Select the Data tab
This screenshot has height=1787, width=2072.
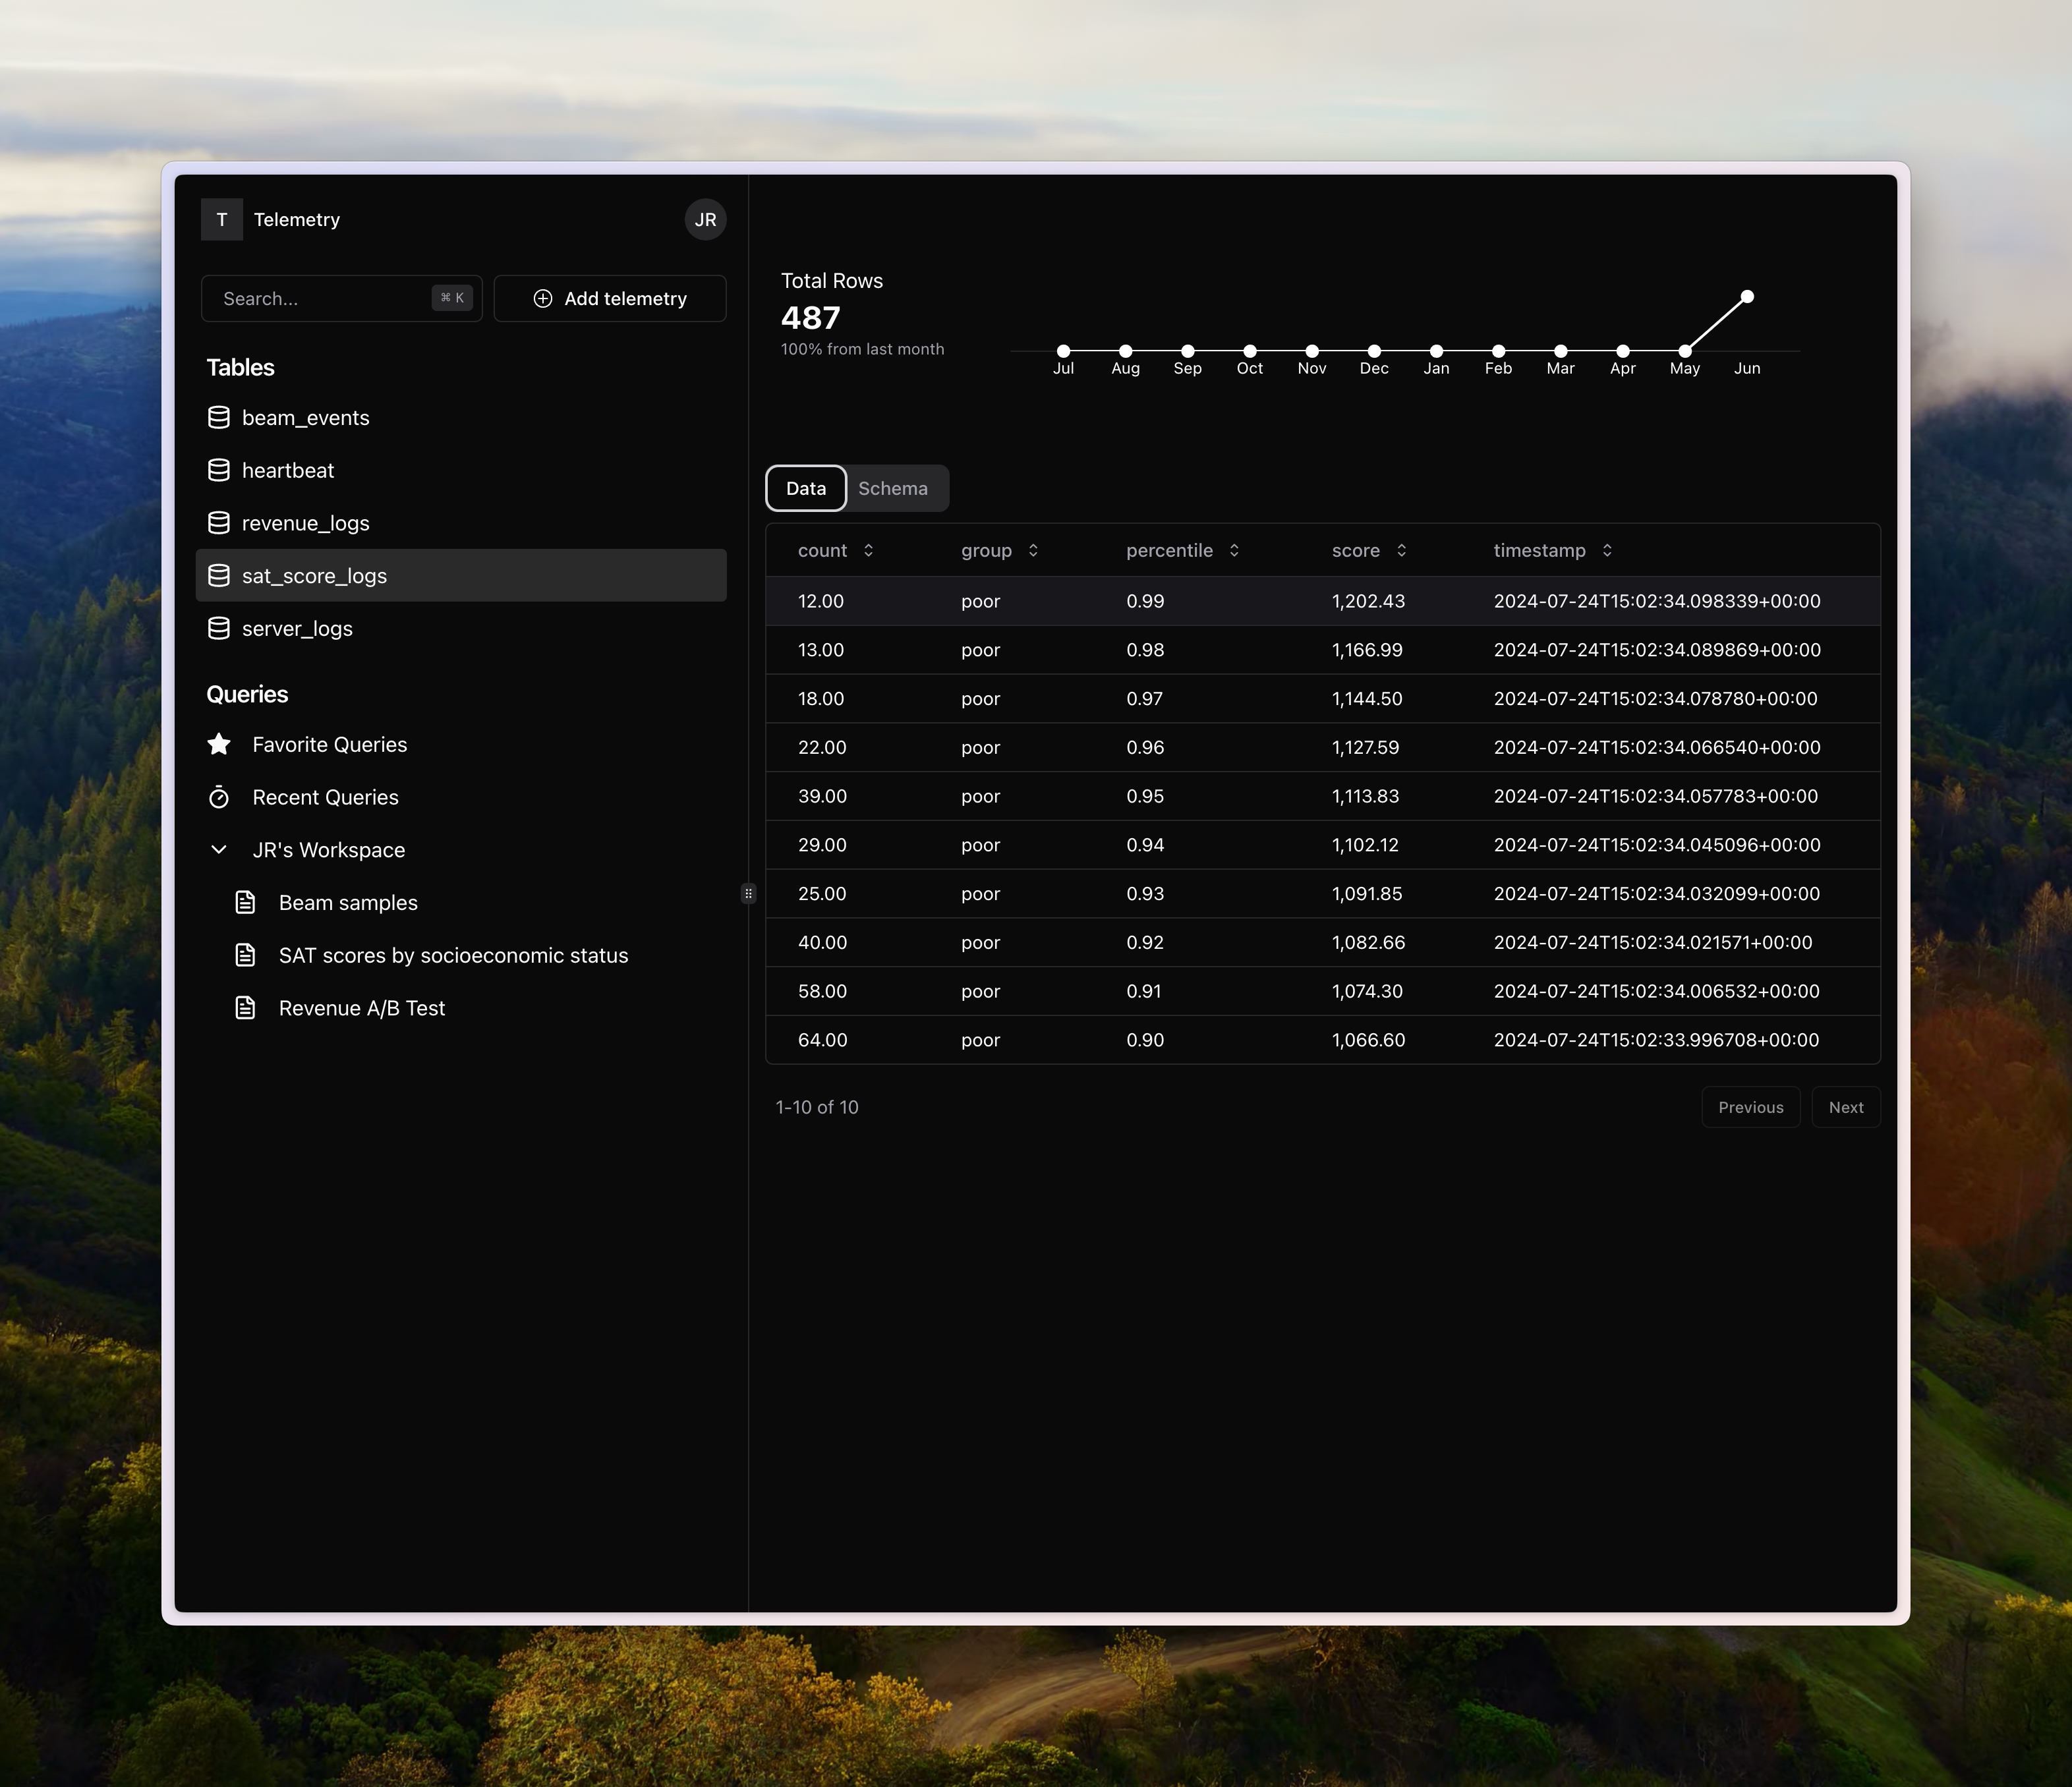tap(805, 488)
